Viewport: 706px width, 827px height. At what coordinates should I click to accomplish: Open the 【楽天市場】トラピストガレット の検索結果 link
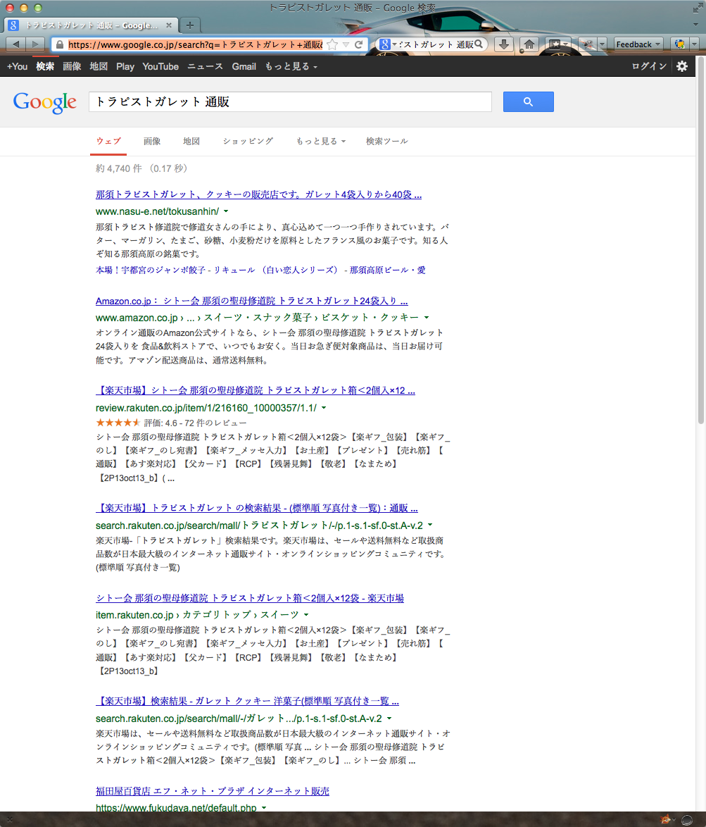click(257, 508)
